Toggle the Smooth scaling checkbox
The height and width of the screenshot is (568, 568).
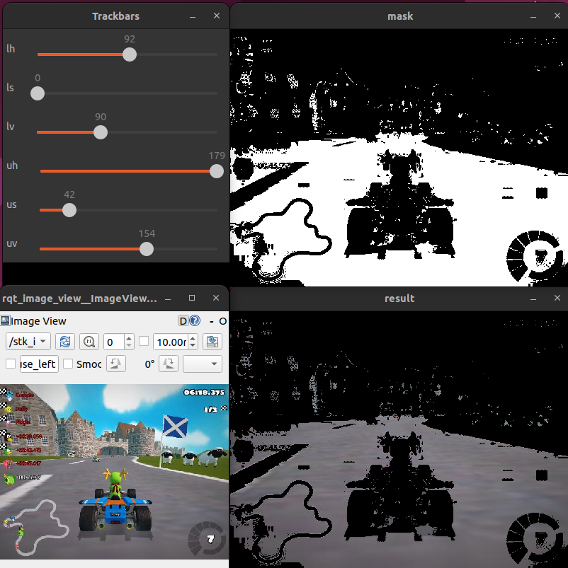[68, 364]
